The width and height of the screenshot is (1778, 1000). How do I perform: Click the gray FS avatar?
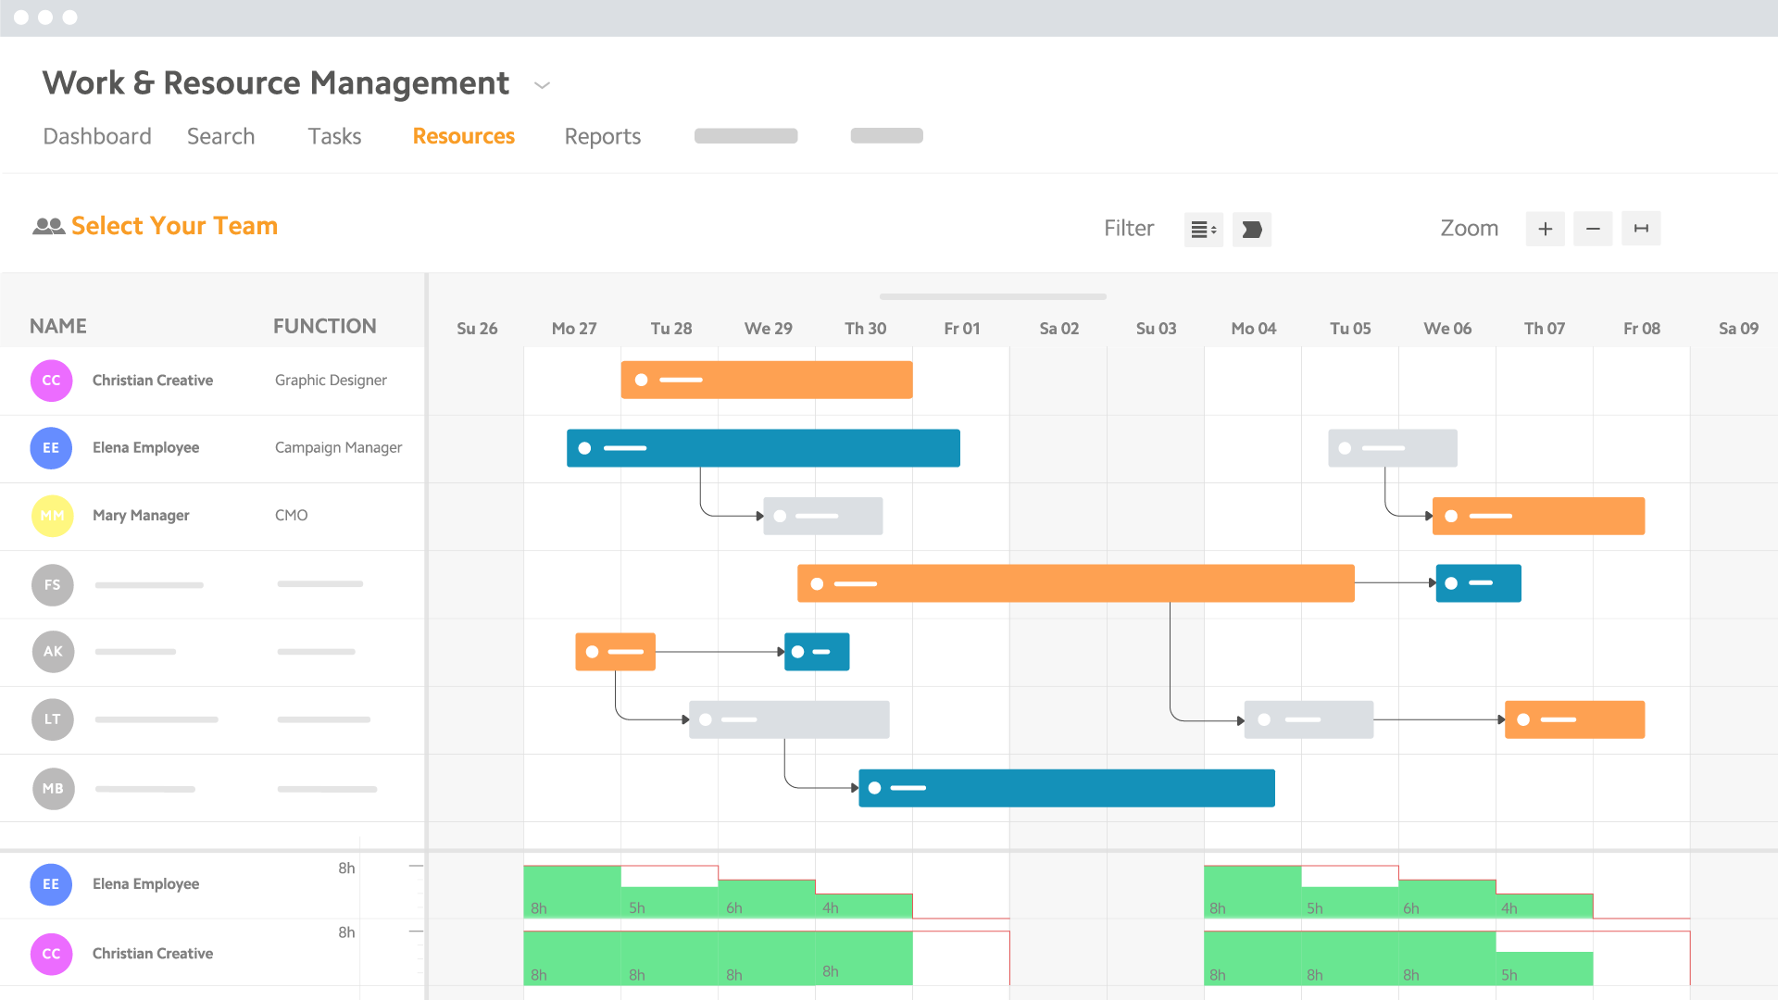(x=52, y=585)
